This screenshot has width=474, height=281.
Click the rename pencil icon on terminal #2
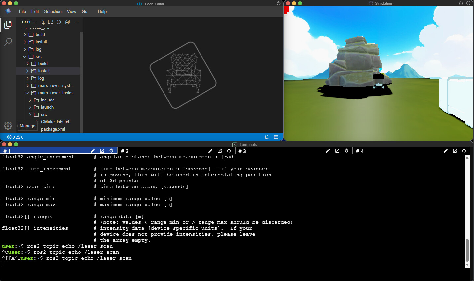coord(210,151)
